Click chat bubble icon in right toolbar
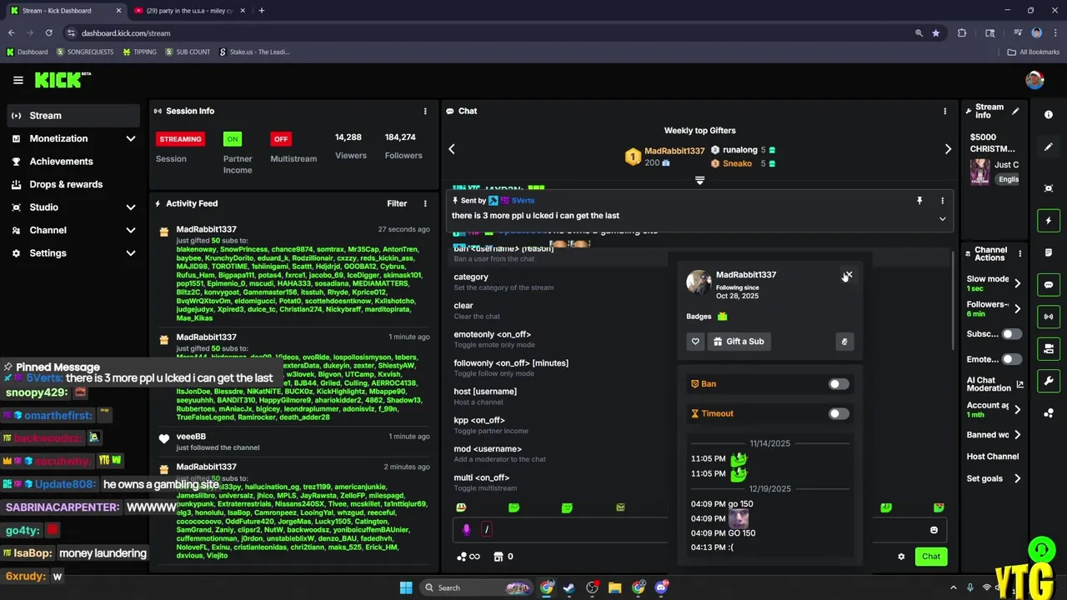This screenshot has height=600, width=1067. 1049,285
